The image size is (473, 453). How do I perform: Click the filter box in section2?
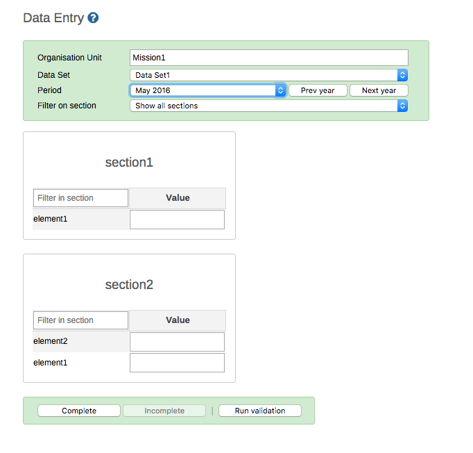pyautogui.click(x=80, y=320)
